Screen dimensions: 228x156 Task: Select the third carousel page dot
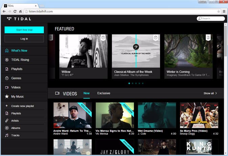(136, 83)
